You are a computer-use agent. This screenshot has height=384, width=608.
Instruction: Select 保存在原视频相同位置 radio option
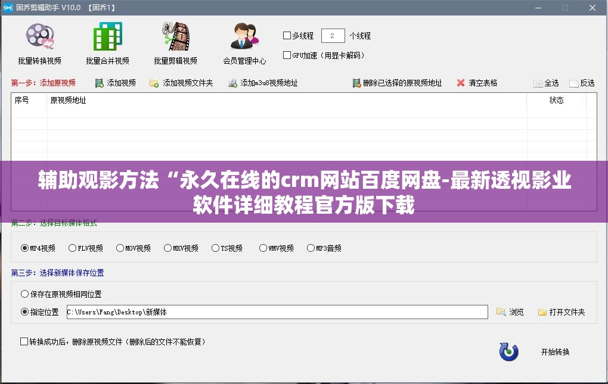pos(25,294)
